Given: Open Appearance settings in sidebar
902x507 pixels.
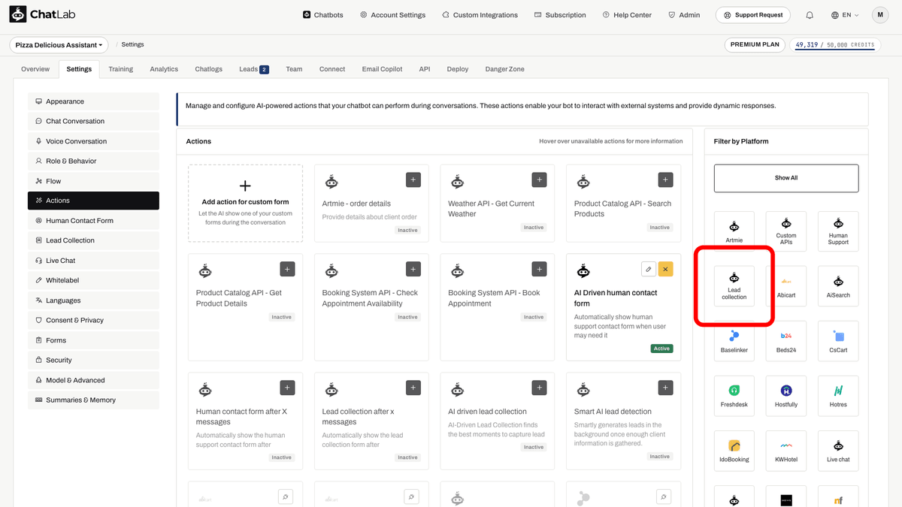Looking at the screenshot, I should pos(93,101).
